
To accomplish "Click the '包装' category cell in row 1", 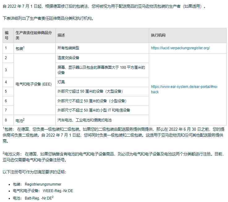I will point(35,48).
